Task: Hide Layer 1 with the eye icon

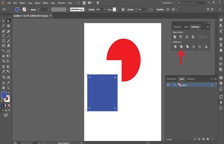Action: (x=168, y=85)
